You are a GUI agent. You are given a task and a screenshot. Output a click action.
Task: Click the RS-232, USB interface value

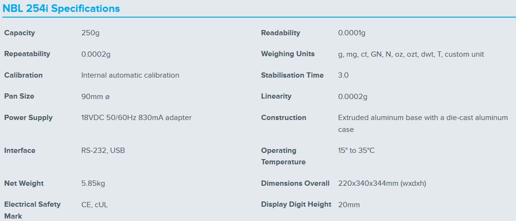[x=103, y=151]
